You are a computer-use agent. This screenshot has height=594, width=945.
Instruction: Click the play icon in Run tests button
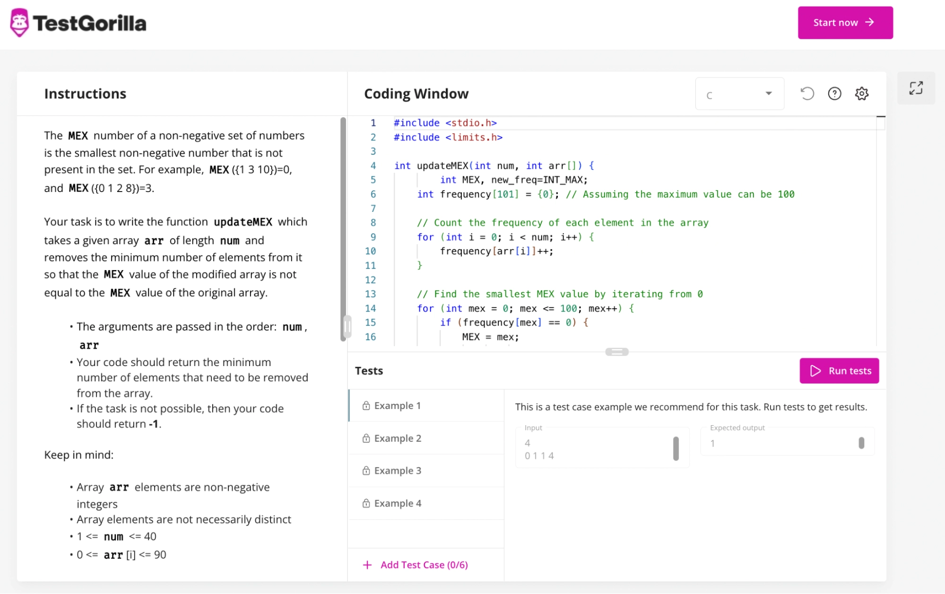pos(815,371)
